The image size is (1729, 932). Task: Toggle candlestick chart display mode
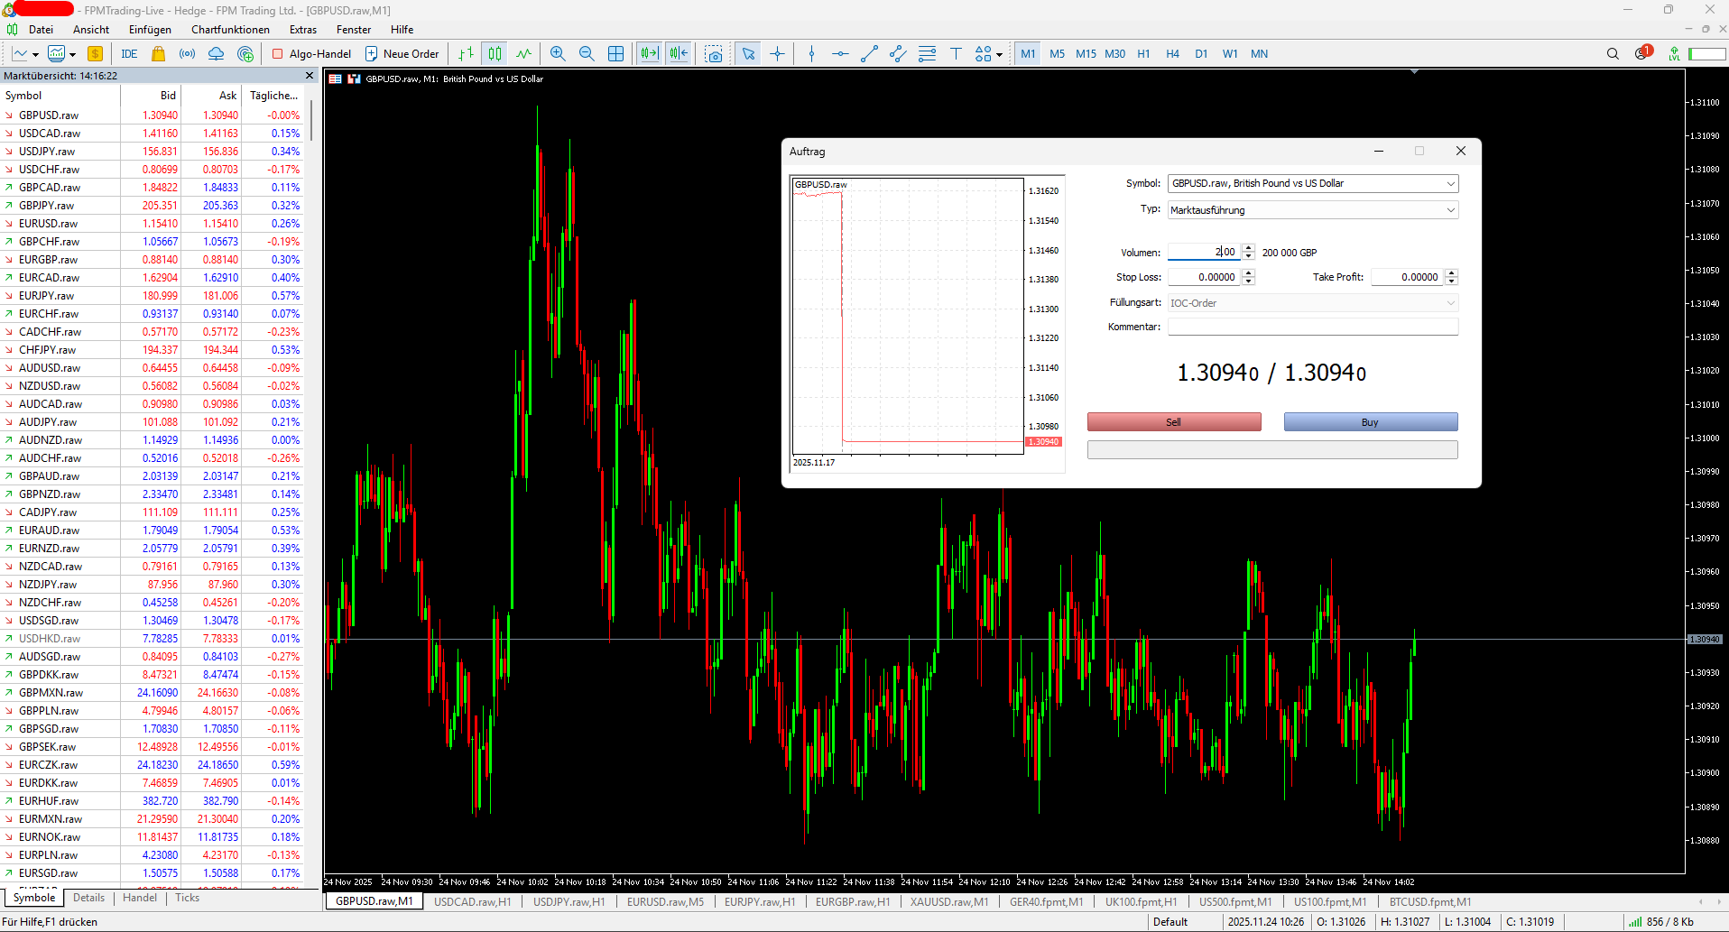[x=494, y=53]
